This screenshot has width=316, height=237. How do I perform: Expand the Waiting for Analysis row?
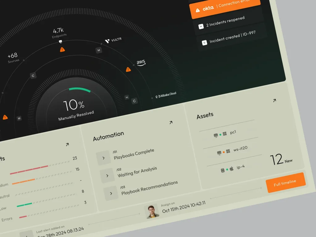pyautogui.click(x=107, y=176)
